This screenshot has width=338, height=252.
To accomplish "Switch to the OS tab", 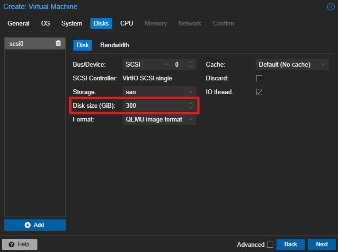I will [x=45, y=24].
